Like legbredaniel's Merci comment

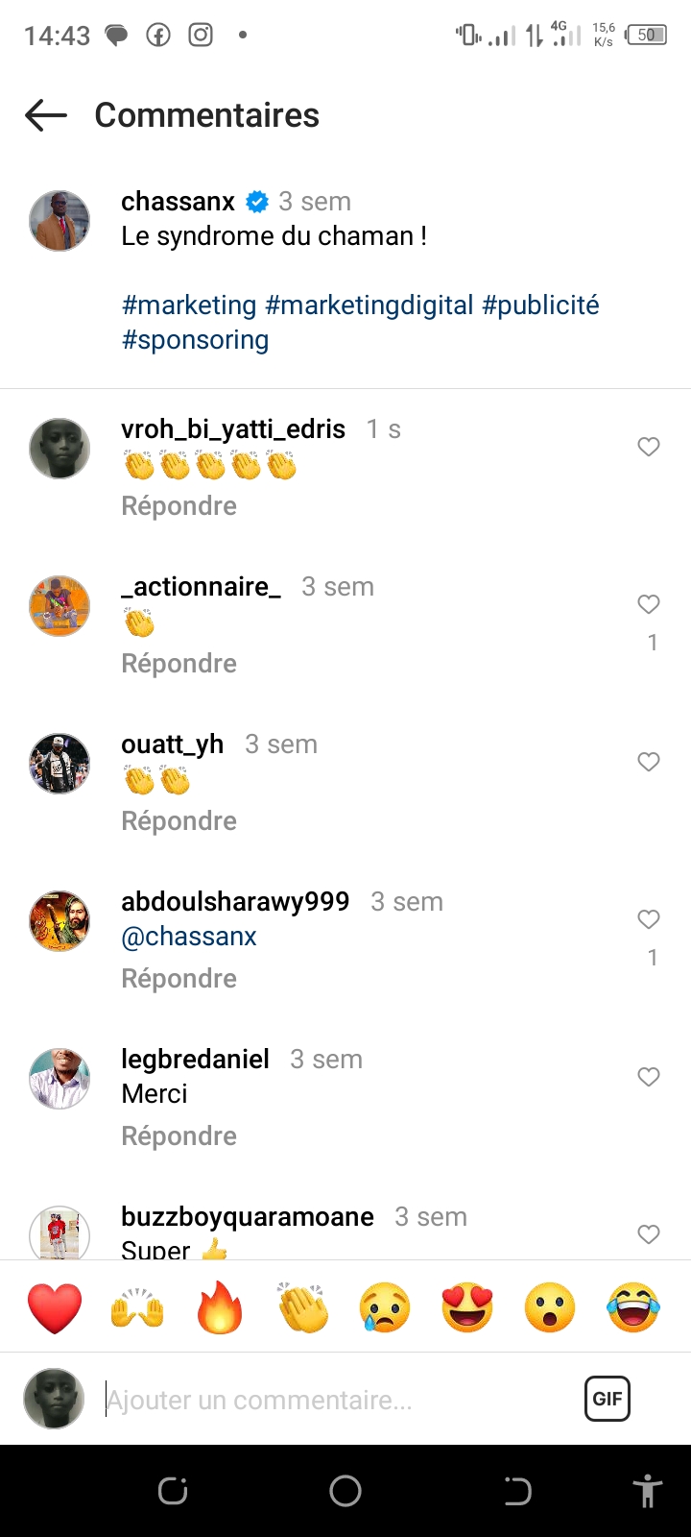[x=649, y=1077]
